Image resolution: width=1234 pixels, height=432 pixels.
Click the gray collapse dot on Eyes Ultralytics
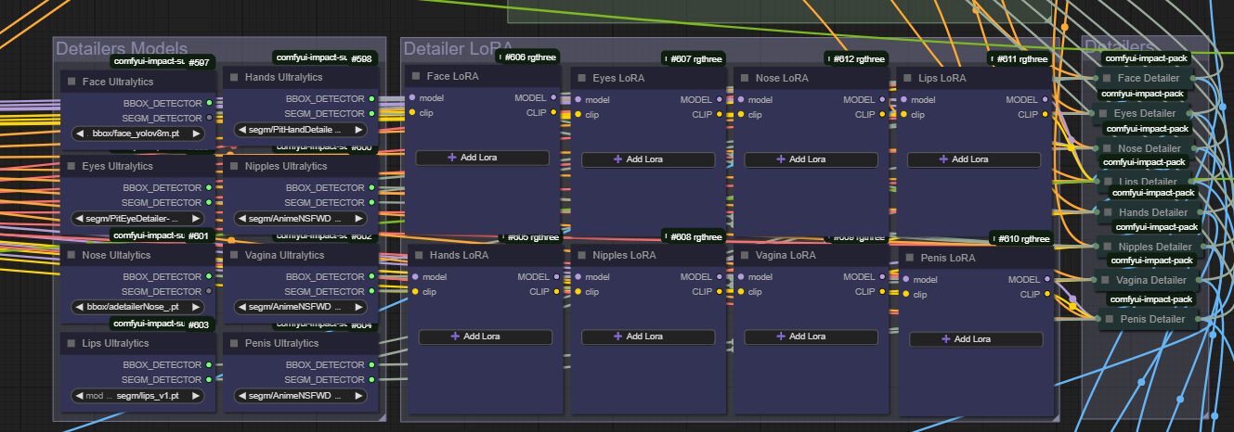pos(71,167)
